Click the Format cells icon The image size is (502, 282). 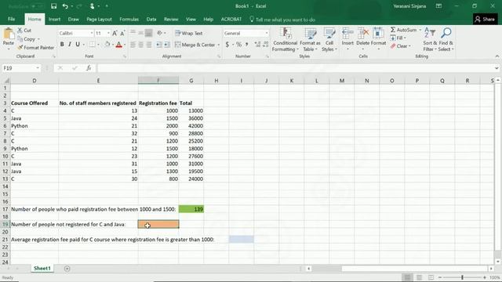tap(378, 33)
